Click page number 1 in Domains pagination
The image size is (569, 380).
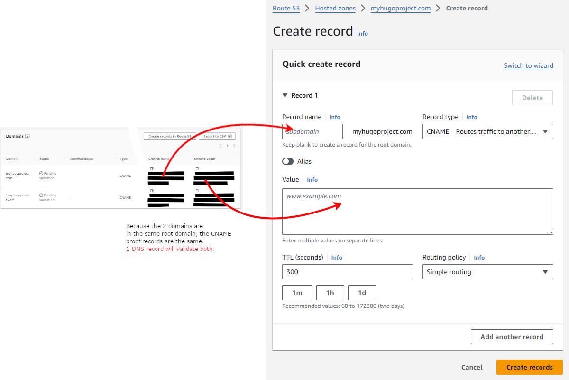227,146
